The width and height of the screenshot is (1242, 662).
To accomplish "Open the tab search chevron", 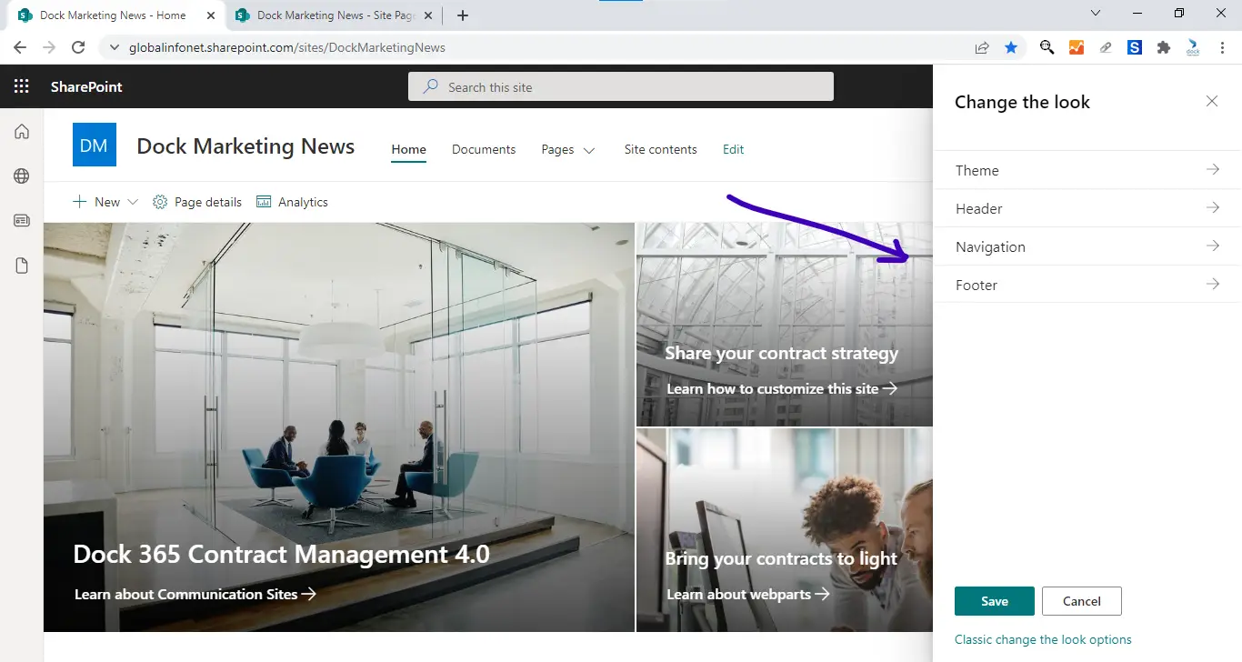I will coord(1096,13).
